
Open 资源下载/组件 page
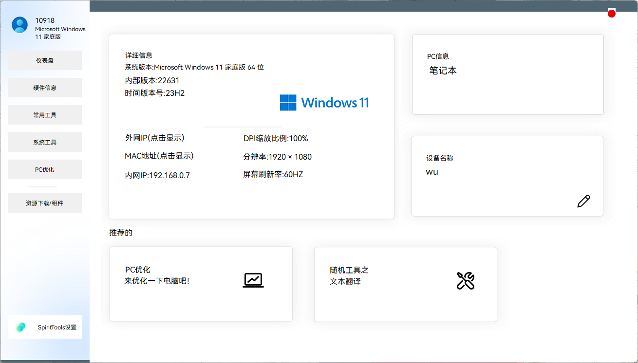pos(45,203)
